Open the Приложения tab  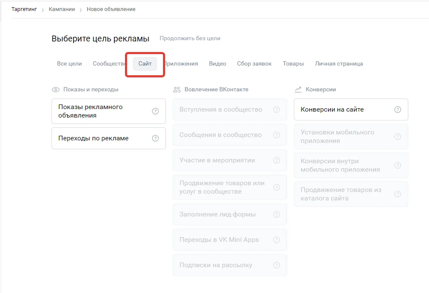coord(181,63)
